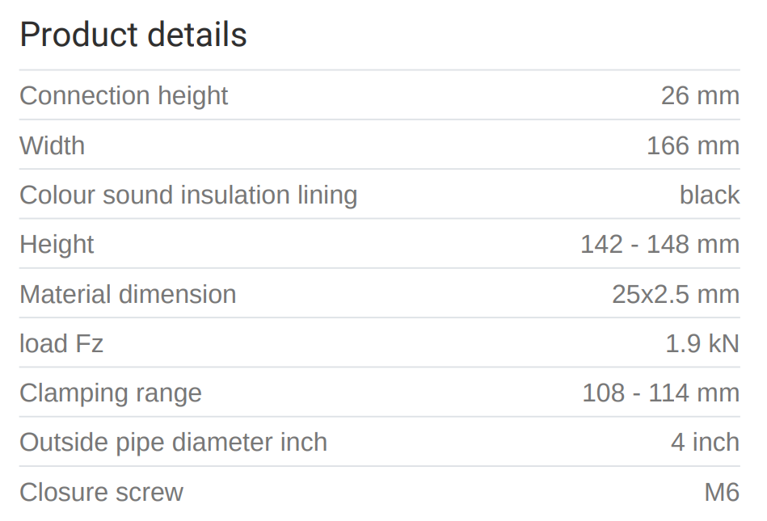
Task: Select the "black" colour value
Action: (x=710, y=195)
